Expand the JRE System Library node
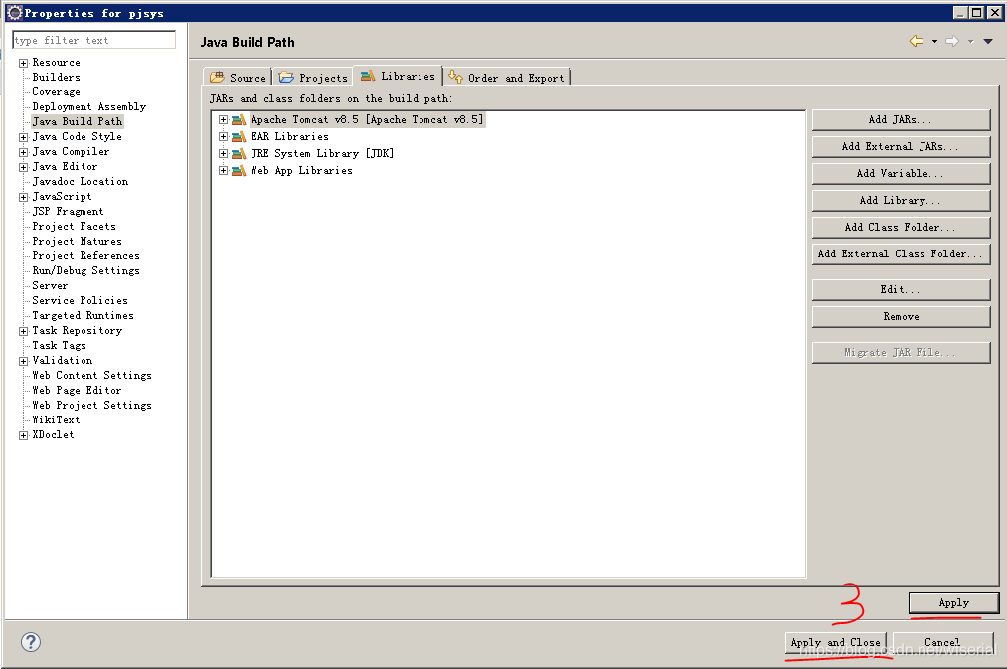Screen dimensions: 1007x669 coord(223,153)
